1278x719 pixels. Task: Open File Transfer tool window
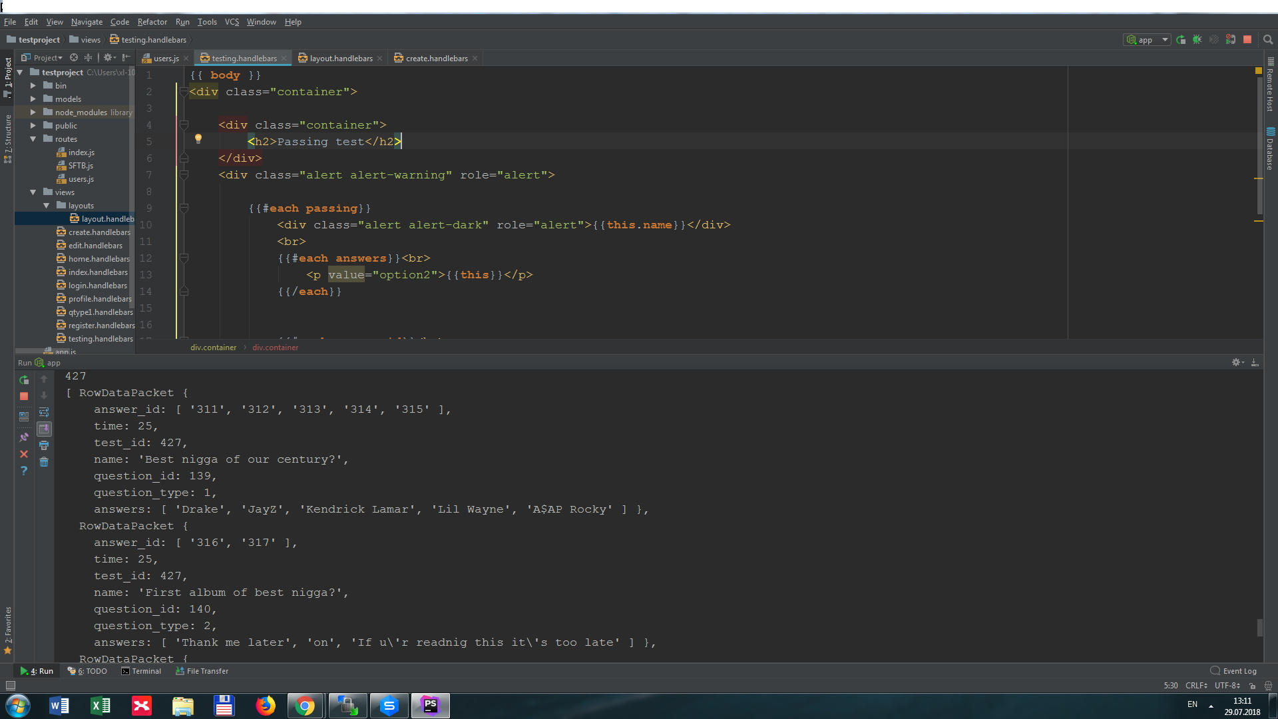[x=202, y=671]
